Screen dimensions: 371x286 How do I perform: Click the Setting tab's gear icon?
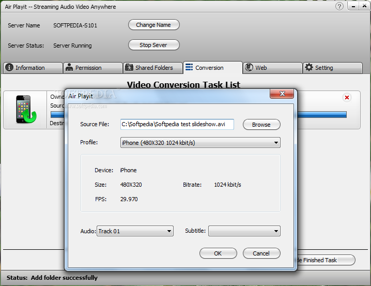click(x=309, y=67)
